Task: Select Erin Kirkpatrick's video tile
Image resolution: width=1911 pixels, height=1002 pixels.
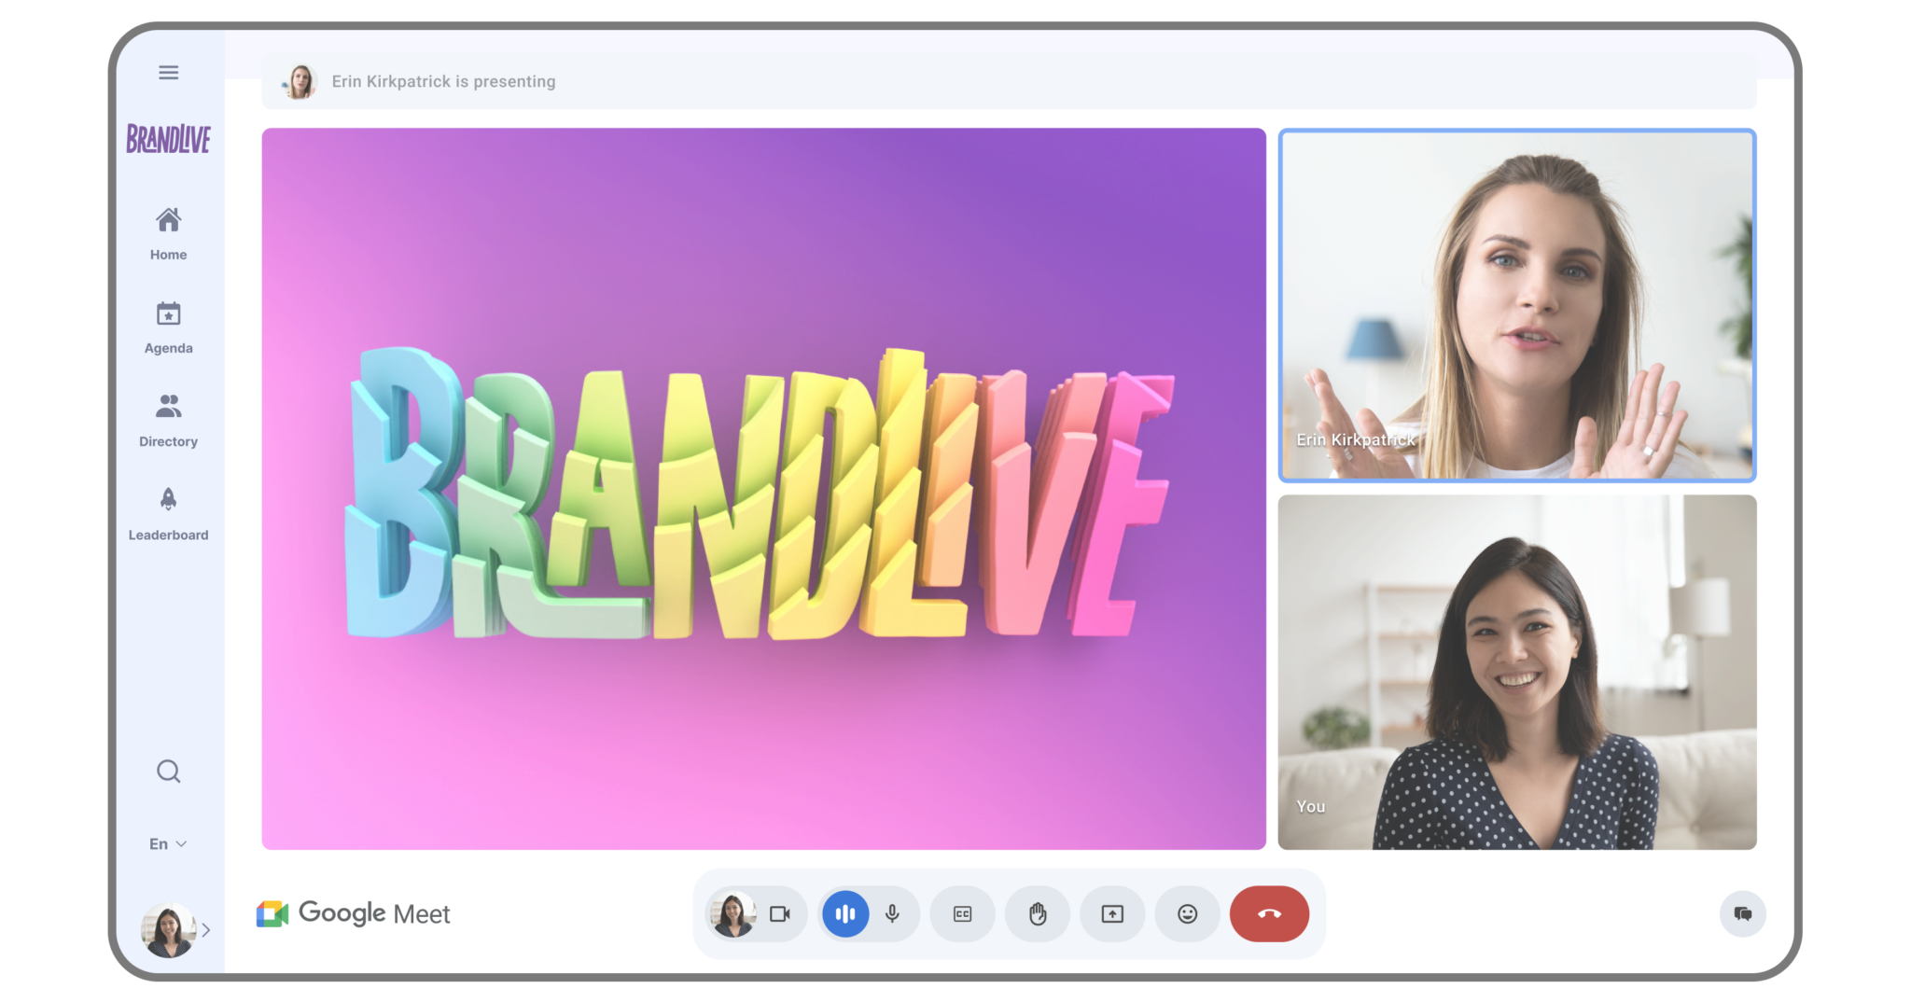Action: coord(1518,304)
